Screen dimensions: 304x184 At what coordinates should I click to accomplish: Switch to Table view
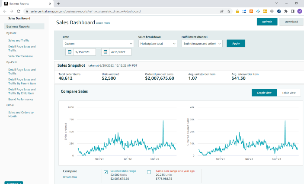point(289,93)
